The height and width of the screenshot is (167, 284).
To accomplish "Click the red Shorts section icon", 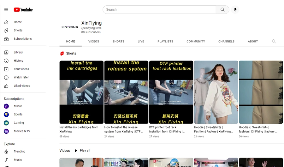I will pyautogui.click(x=62, y=53).
